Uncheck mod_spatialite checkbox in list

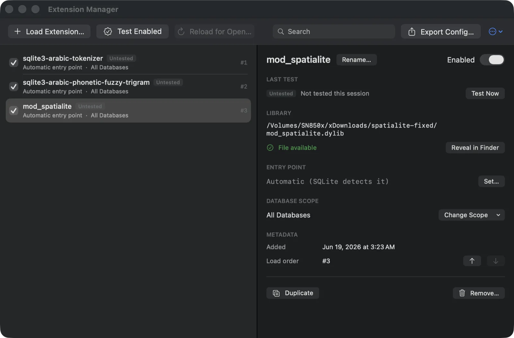(13, 111)
